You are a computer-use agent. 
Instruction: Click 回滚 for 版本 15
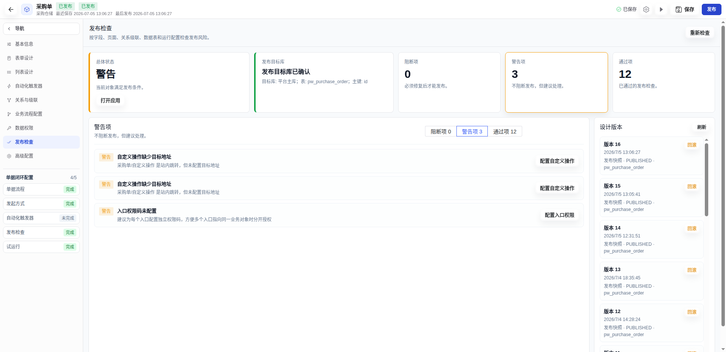[x=692, y=187]
